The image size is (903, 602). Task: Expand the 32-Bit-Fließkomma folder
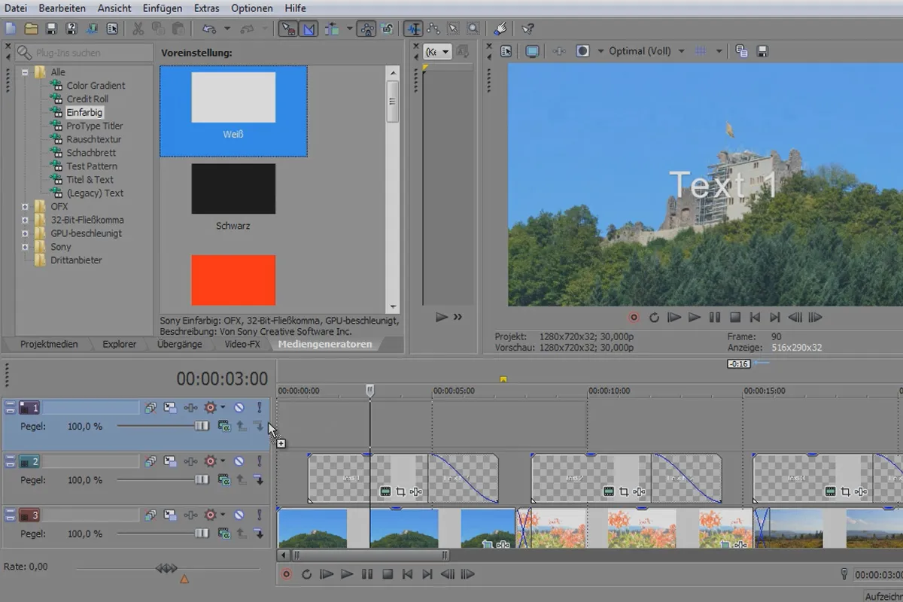(25, 220)
